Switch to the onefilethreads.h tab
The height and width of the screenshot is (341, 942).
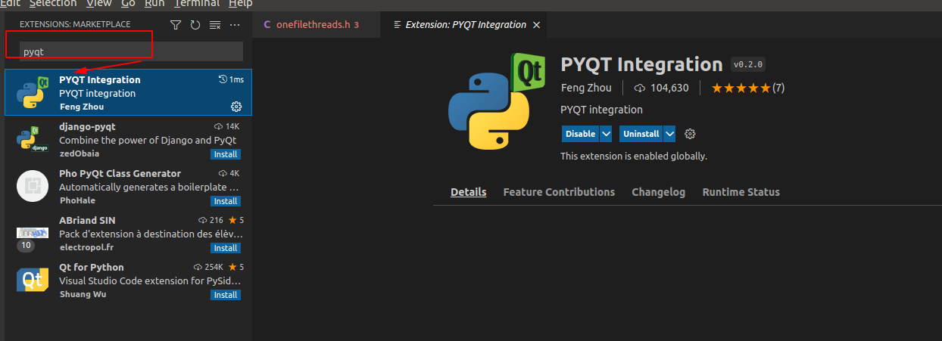pos(311,25)
